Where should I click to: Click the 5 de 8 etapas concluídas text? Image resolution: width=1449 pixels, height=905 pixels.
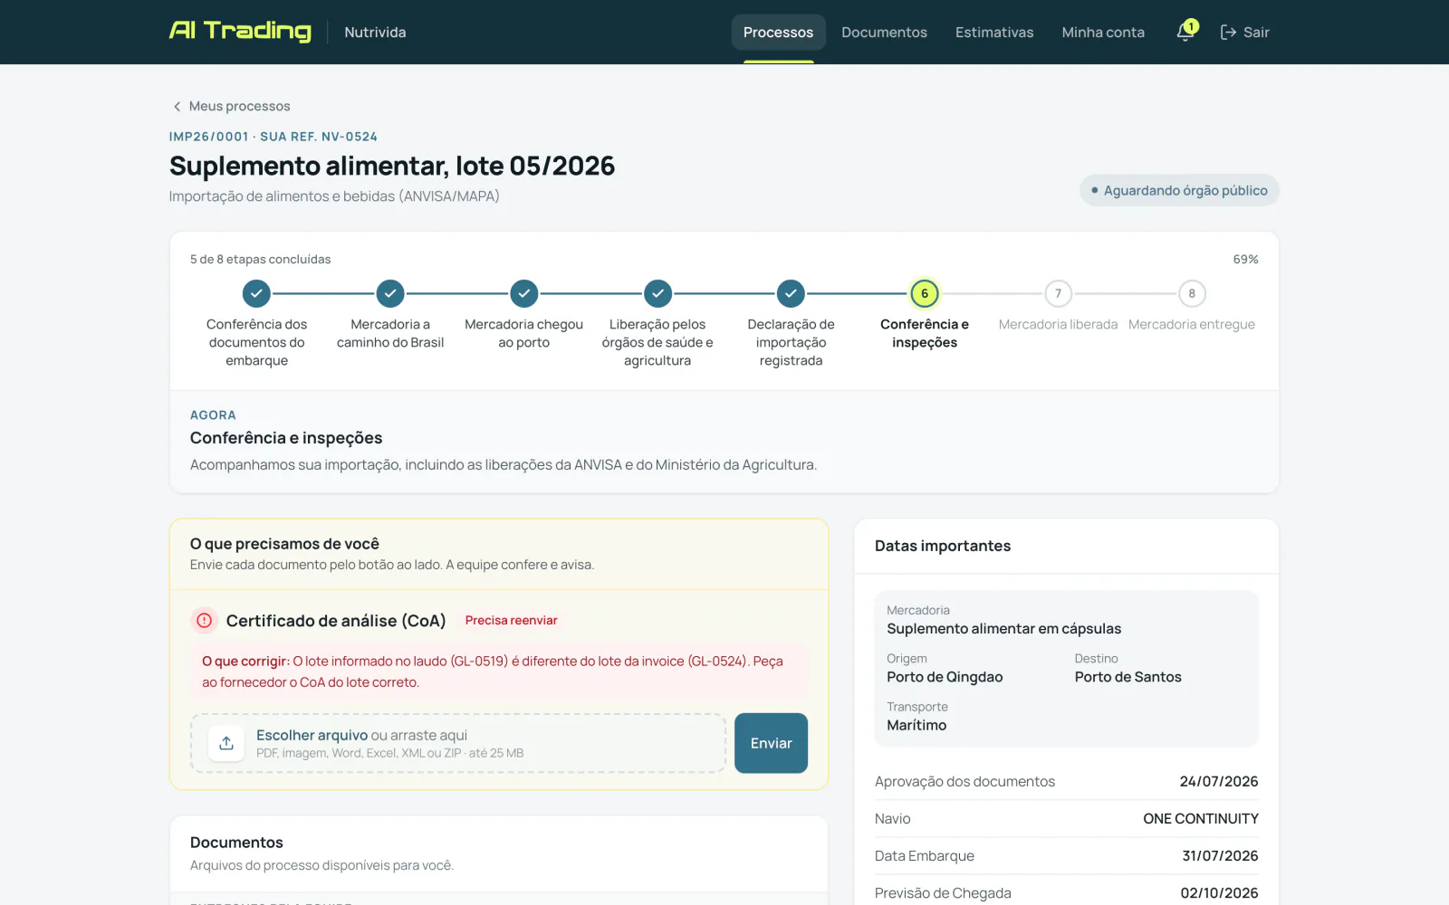pos(260,260)
